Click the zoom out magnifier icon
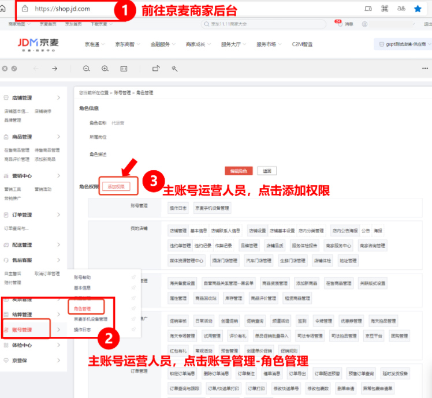 pos(87,69)
